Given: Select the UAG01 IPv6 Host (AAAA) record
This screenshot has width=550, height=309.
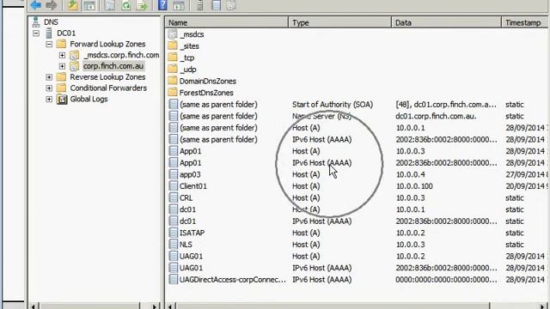Looking at the screenshot, I should [x=357, y=268].
